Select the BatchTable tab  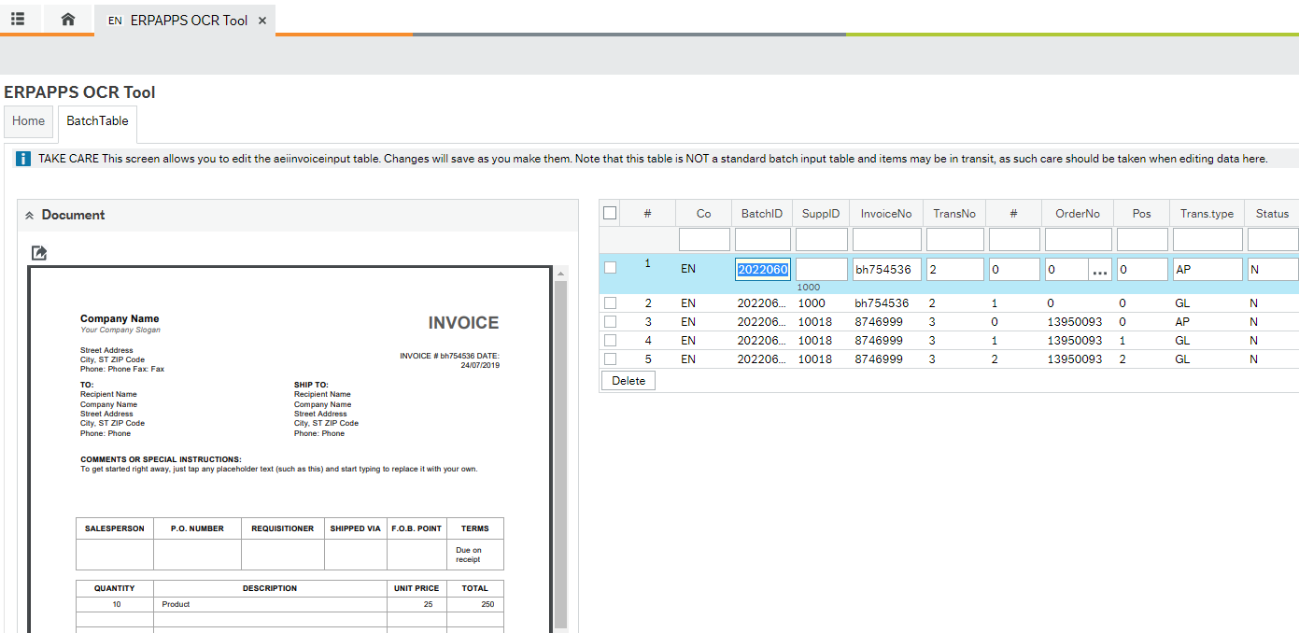click(x=97, y=120)
